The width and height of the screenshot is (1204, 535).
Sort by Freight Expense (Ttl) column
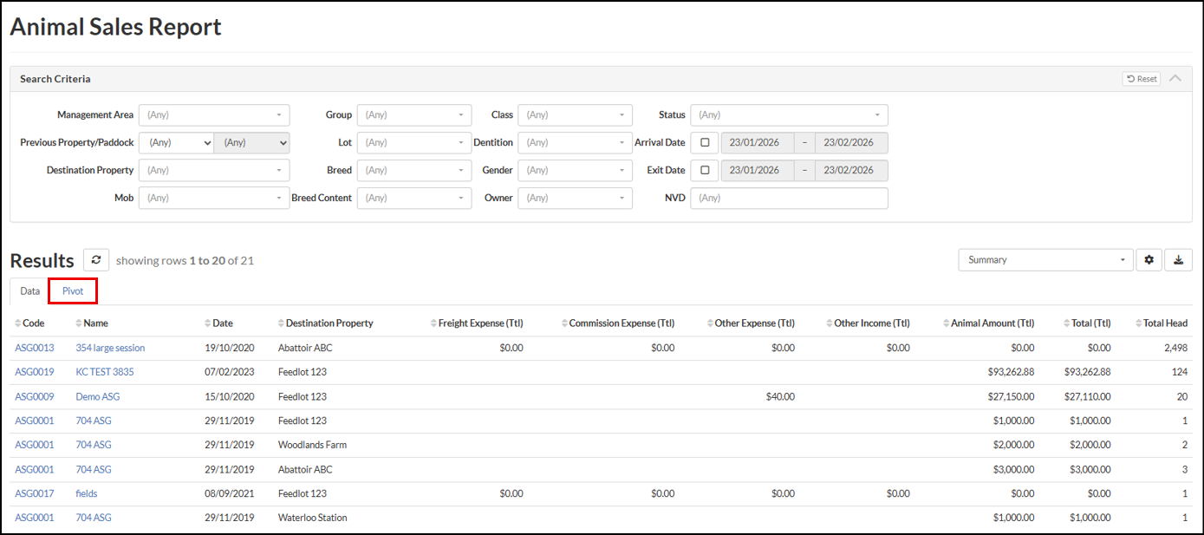(478, 323)
